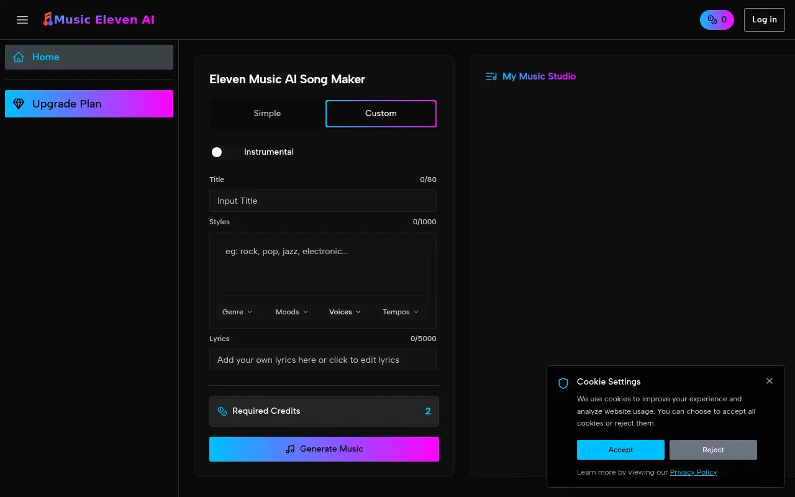
Task: Click the music note icon on Generate Music
Action: pos(289,449)
